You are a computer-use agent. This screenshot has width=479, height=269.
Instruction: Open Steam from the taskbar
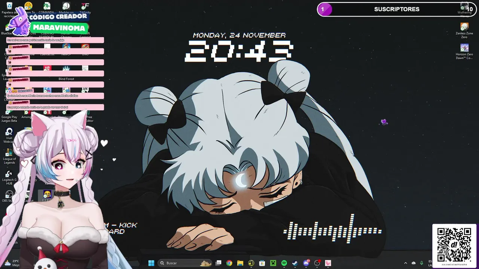(295, 263)
